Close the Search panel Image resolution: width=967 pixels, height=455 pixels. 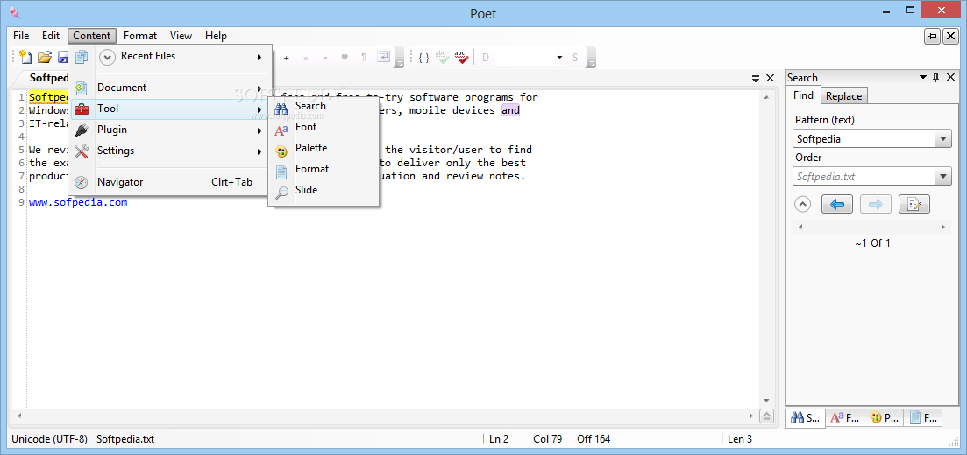(949, 78)
